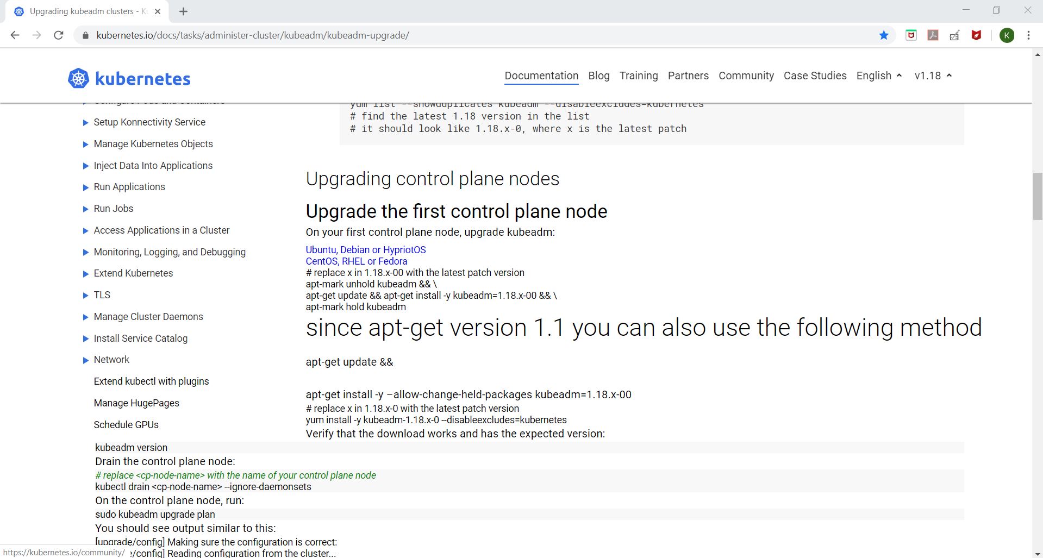1043x558 pixels.
Task: Minimize the browser window
Action: coord(966,10)
